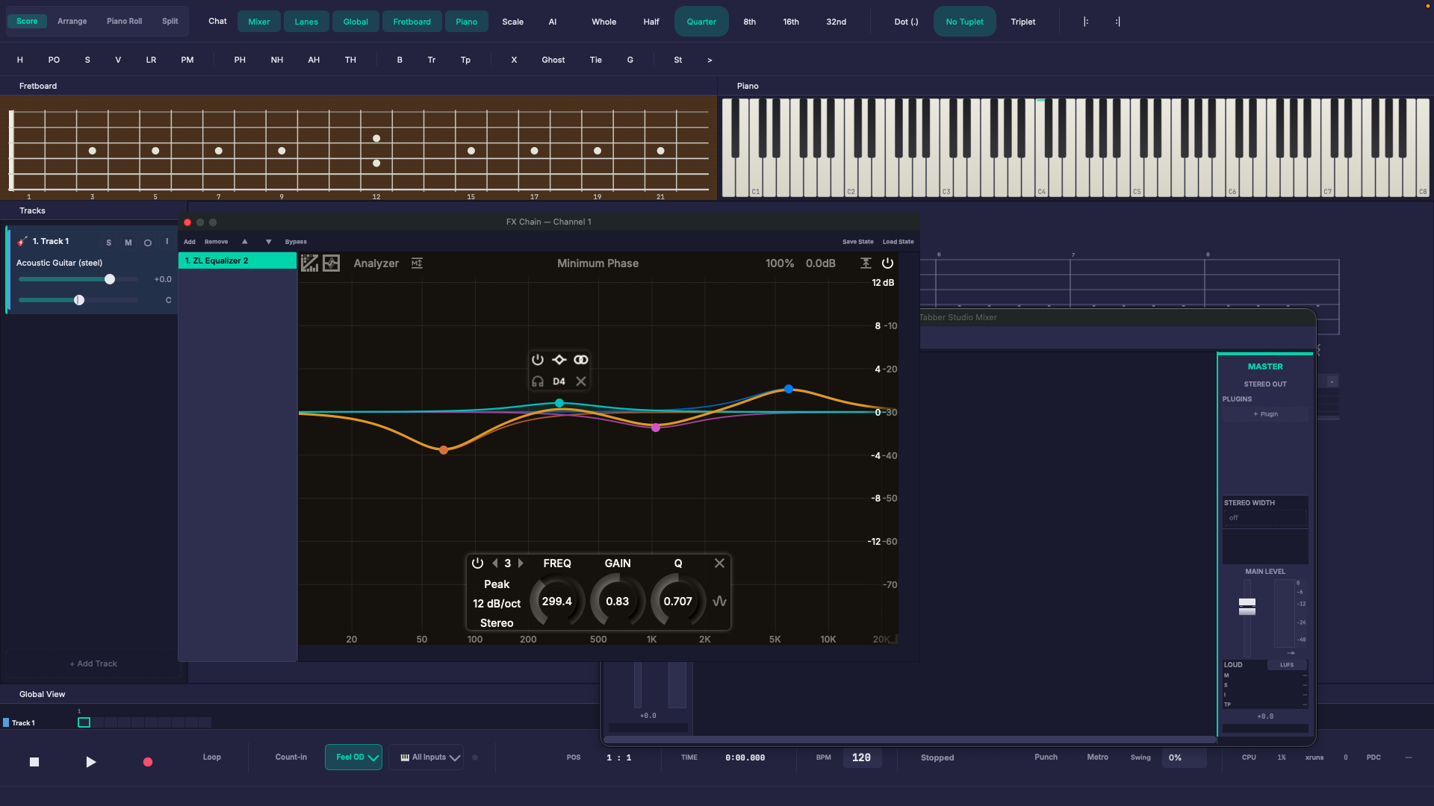Open the Feel OD dropdown
Screen dimensions: 1434x806
(x=353, y=757)
